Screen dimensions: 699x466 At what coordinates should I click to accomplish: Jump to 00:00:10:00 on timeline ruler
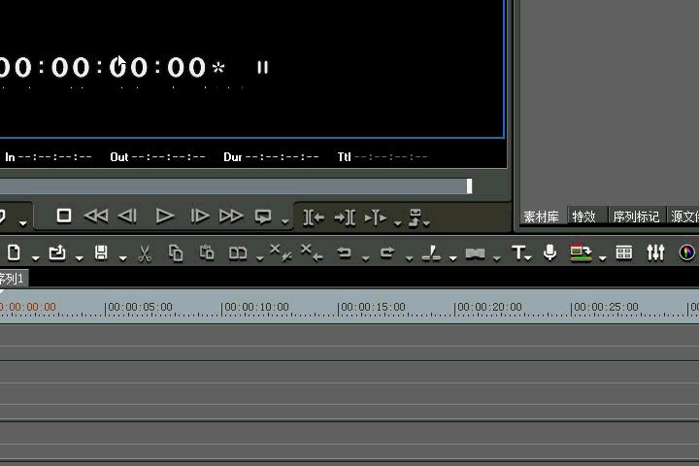tap(256, 307)
